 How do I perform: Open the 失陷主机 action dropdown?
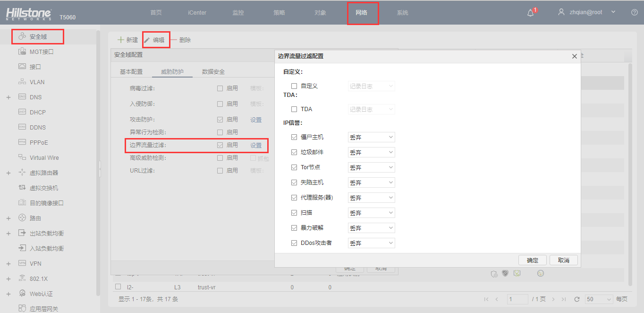pyautogui.click(x=371, y=183)
